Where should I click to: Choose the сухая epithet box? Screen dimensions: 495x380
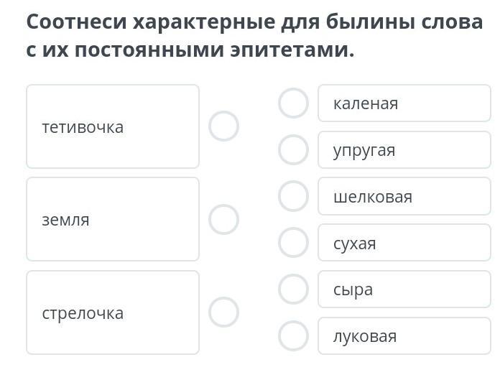(x=404, y=243)
